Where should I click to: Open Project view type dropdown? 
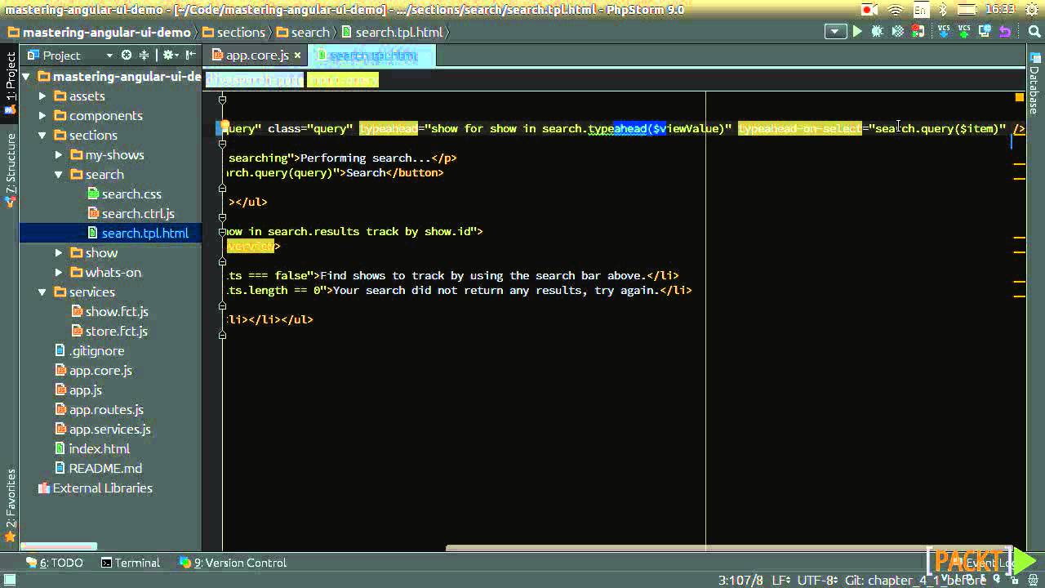(109, 55)
